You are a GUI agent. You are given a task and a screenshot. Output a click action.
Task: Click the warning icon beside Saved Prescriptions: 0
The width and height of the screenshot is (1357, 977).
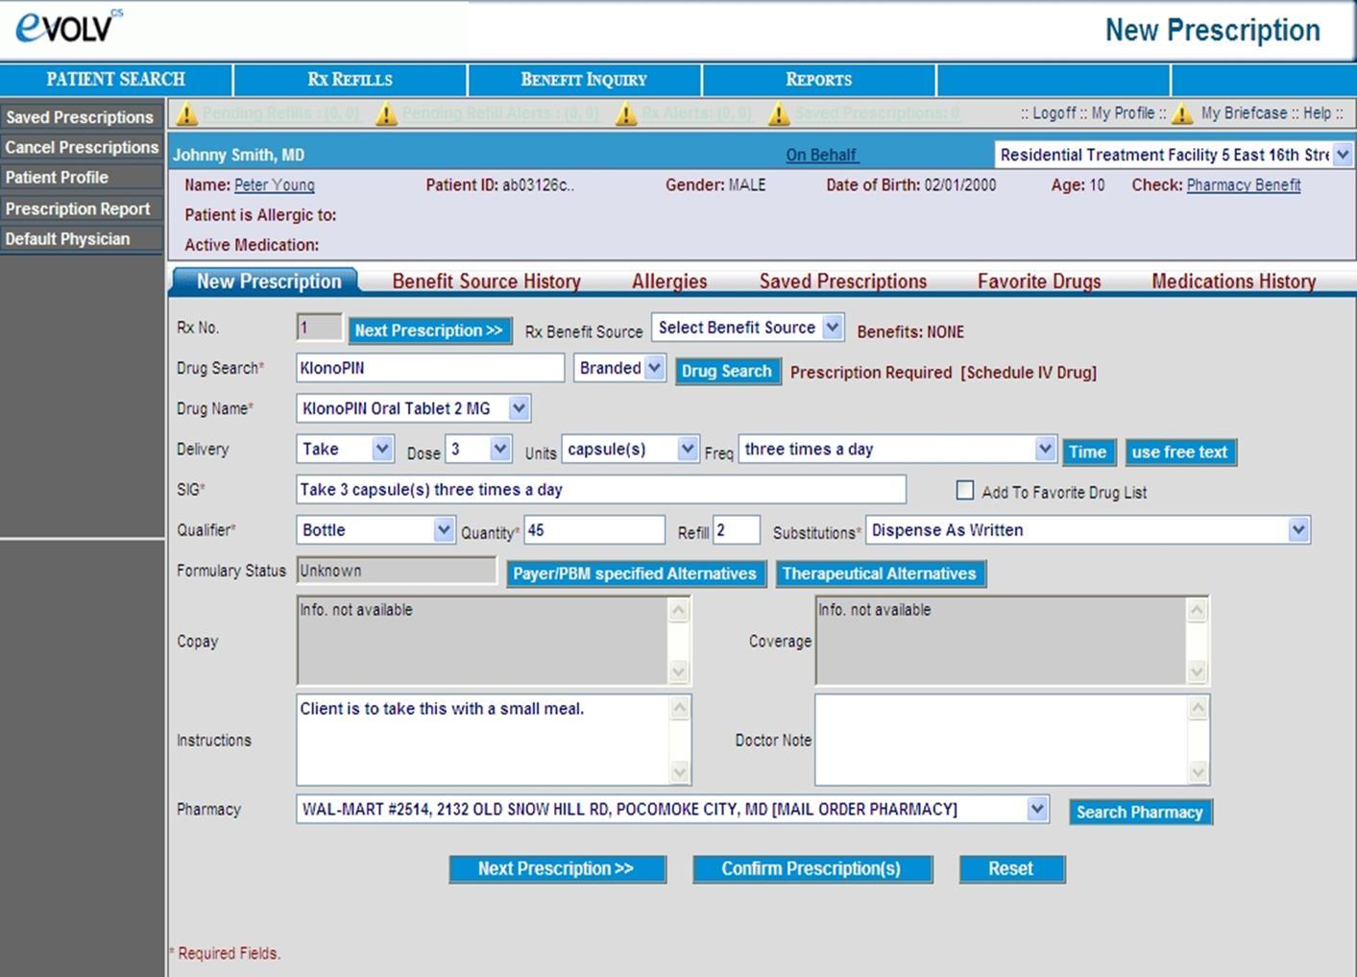coord(779,114)
